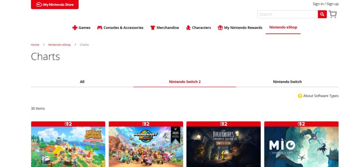Click the yellow question mark help icon
358x167 pixels.
300,96
